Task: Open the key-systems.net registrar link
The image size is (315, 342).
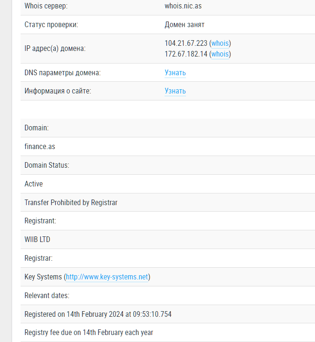Action: coord(107,277)
